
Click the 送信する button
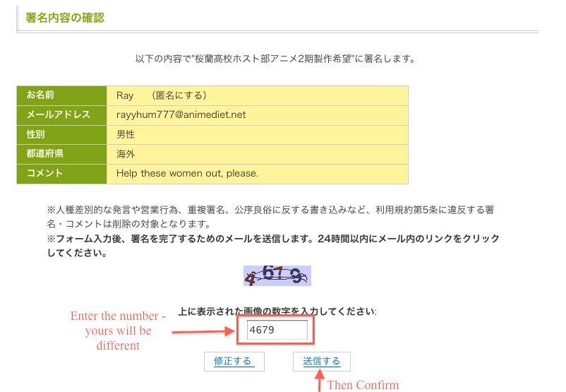[x=322, y=362]
